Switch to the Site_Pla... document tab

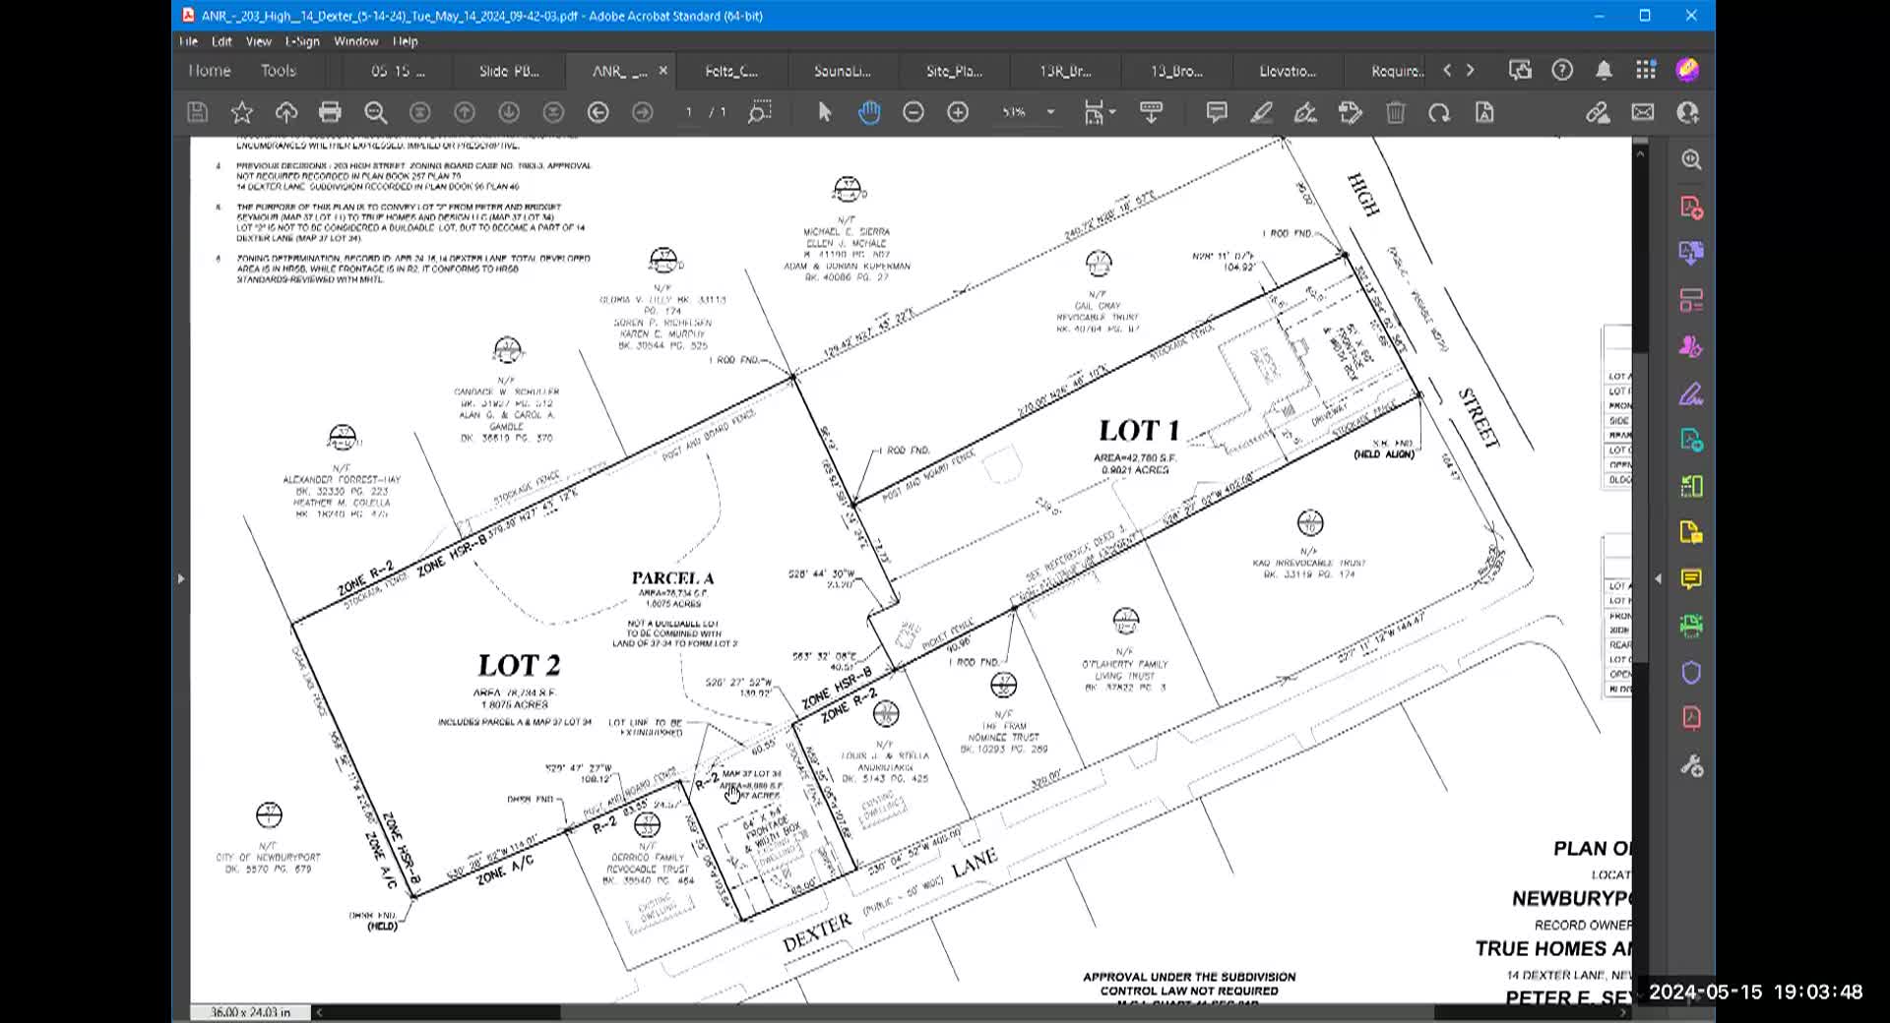953,71
